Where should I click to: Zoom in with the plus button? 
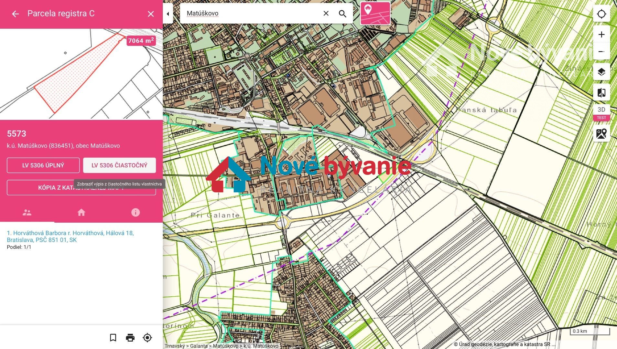point(601,35)
